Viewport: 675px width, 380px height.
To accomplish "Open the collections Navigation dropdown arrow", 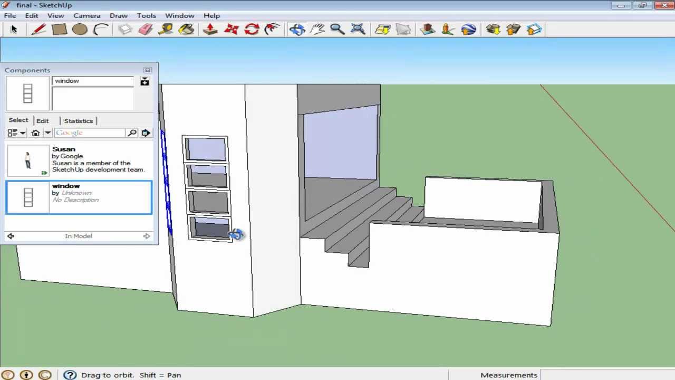I will [x=47, y=133].
